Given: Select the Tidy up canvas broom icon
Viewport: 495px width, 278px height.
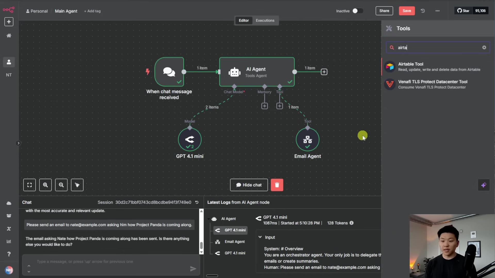Looking at the screenshot, I should click(x=77, y=185).
